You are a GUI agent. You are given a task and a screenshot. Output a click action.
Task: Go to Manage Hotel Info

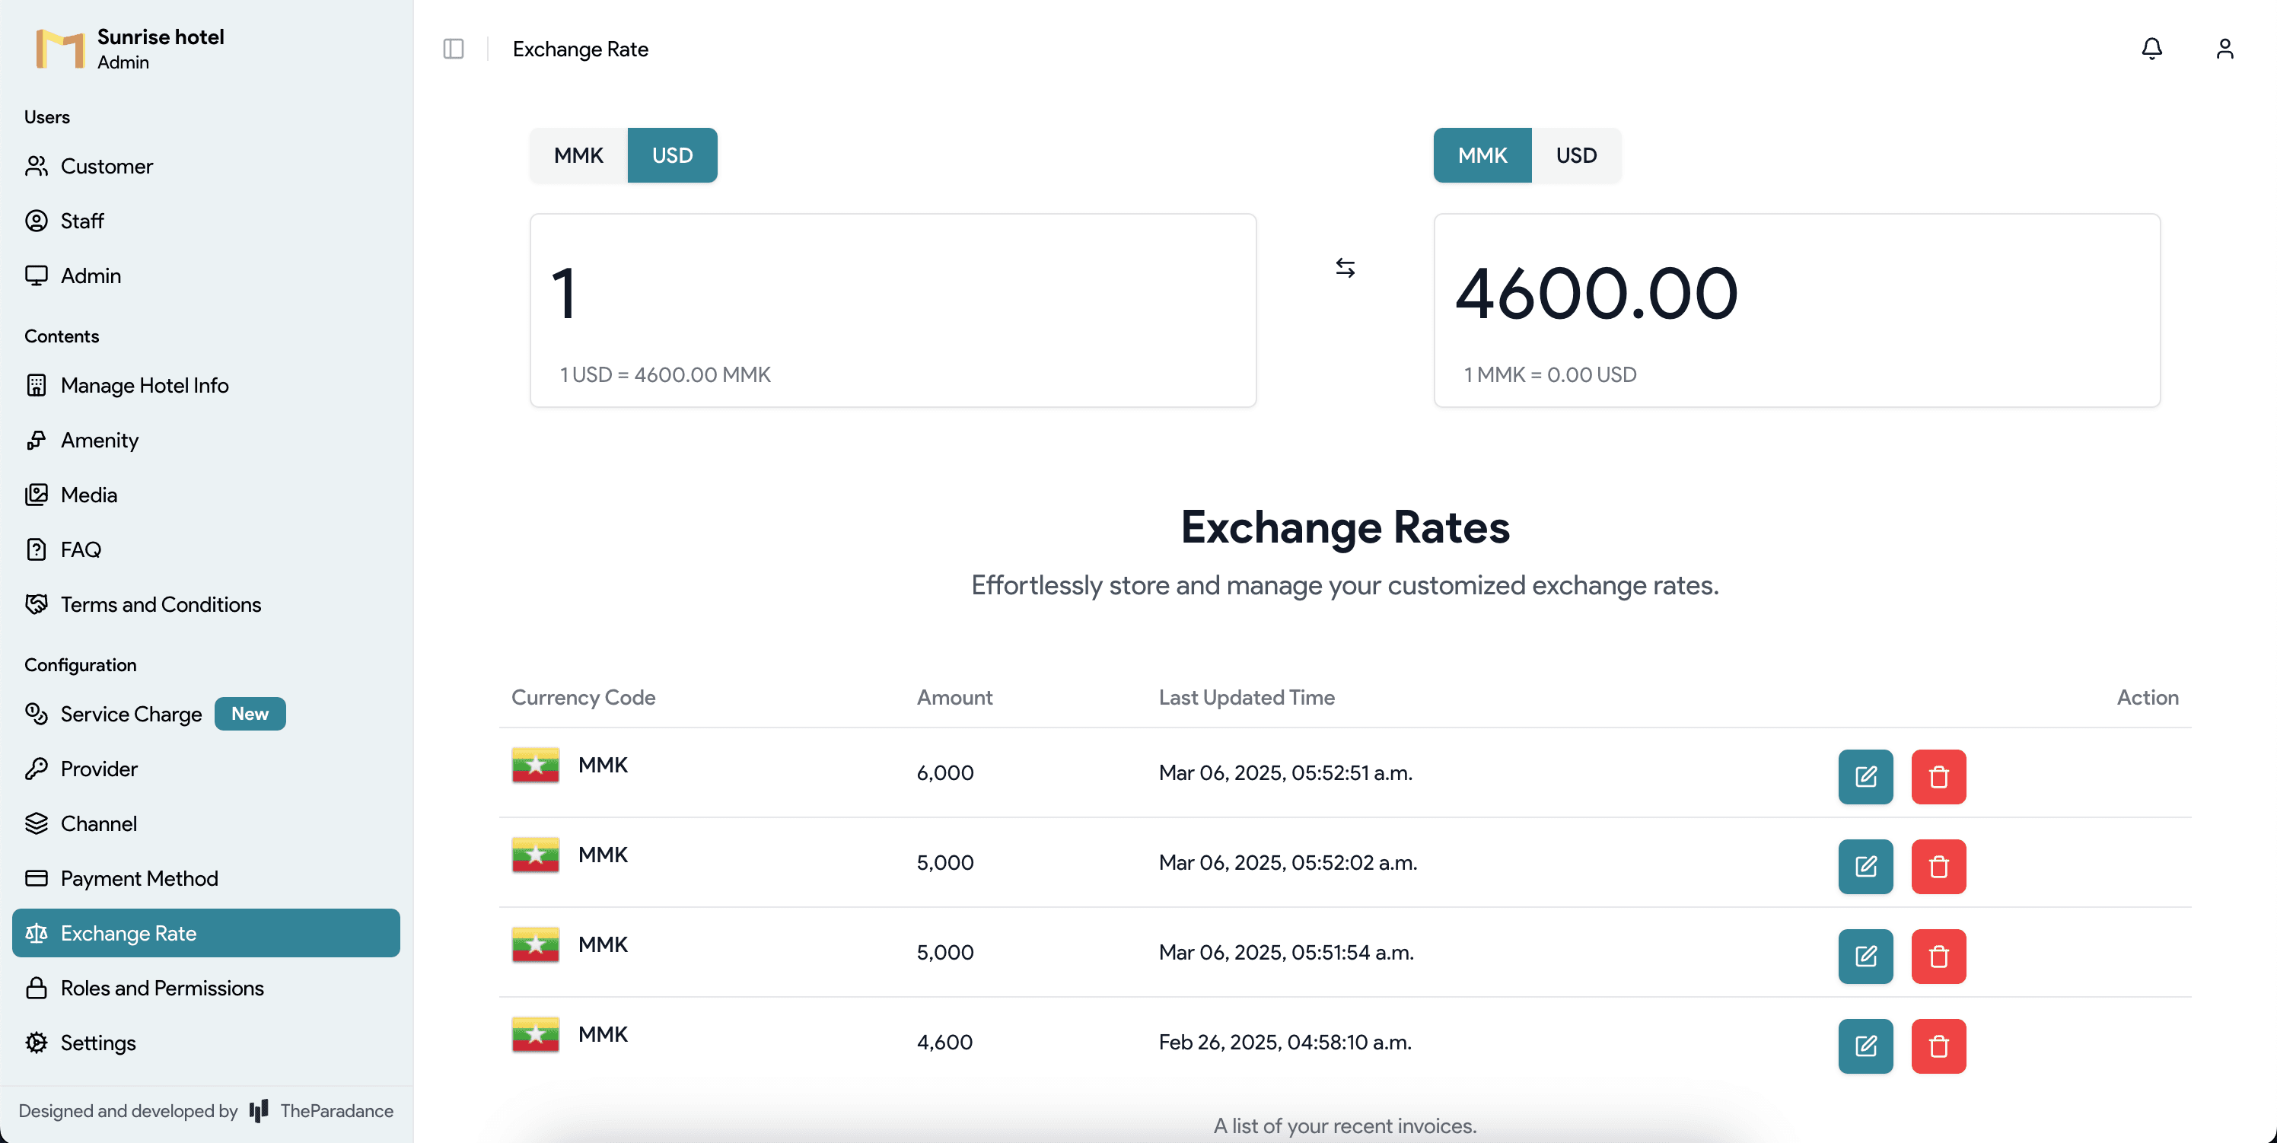click(206, 385)
